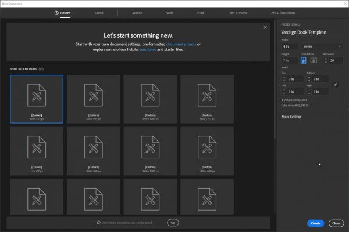Close the 'Let's start something new' banner
The height and width of the screenshot is (232, 349).
point(265,27)
